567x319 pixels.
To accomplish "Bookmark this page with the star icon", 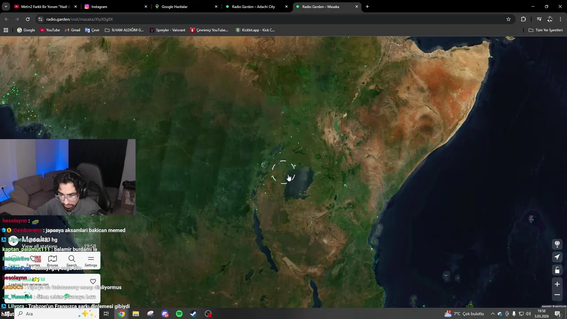I will [x=509, y=19].
